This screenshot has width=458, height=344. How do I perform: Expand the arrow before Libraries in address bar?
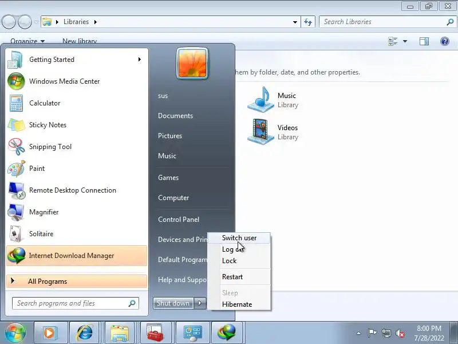pyautogui.click(x=57, y=22)
